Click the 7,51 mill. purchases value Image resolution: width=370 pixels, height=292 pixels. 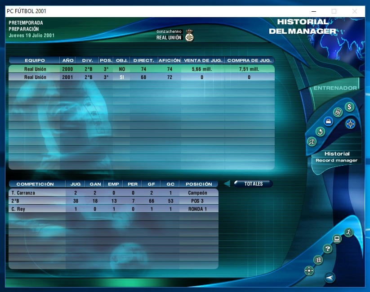(x=249, y=69)
